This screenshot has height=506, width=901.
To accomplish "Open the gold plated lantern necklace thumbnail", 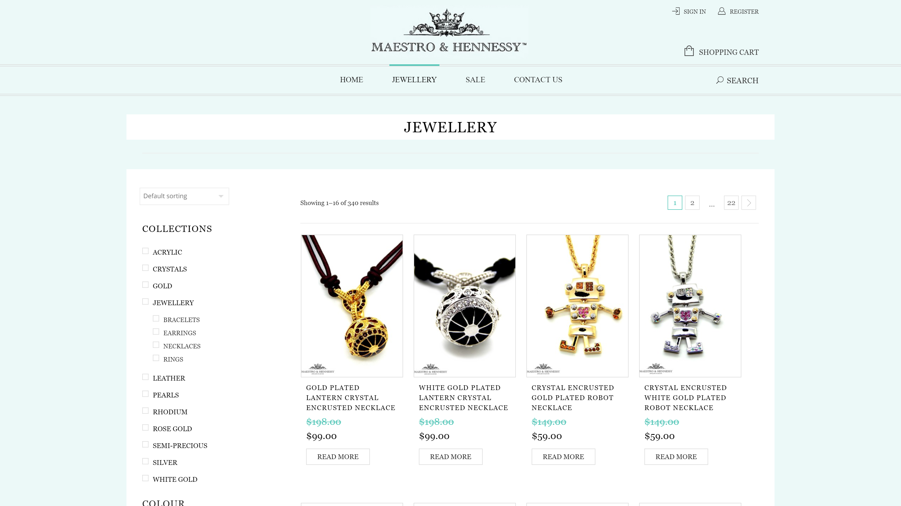I will click(x=352, y=306).
